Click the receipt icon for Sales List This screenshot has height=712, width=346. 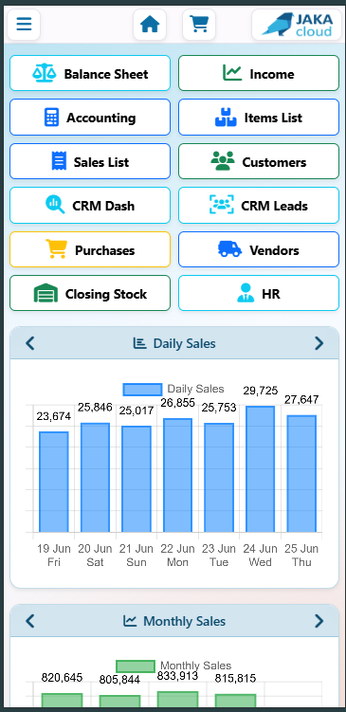coord(59,161)
